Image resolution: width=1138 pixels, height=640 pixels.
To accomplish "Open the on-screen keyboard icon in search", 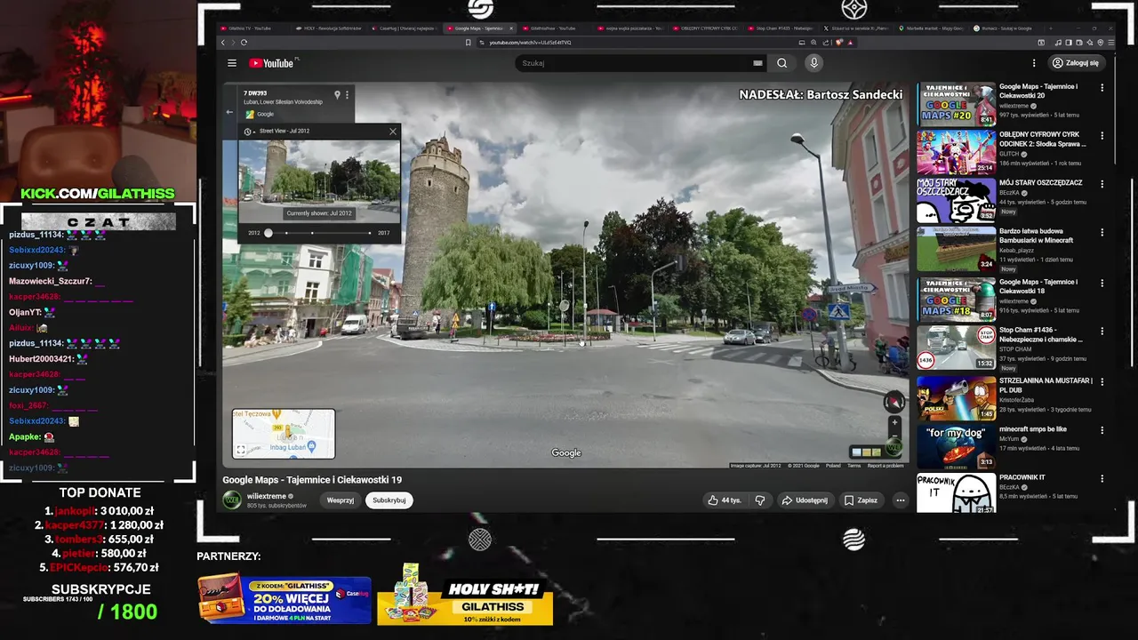I will [x=757, y=63].
